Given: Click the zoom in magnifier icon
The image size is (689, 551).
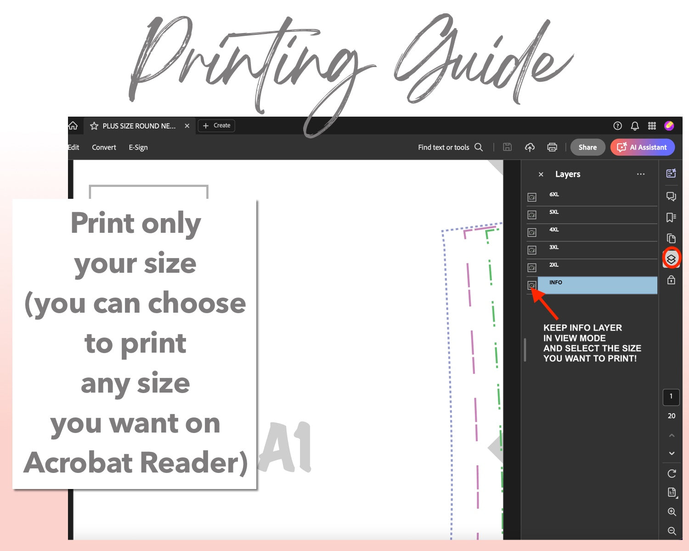Looking at the screenshot, I should tap(672, 512).
